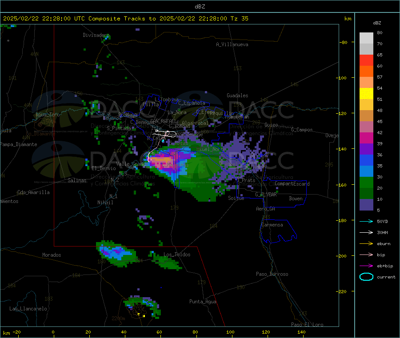Pick the light gray 70-80 dBZ swatch
The width and height of the screenshot is (400, 338).
click(366, 38)
